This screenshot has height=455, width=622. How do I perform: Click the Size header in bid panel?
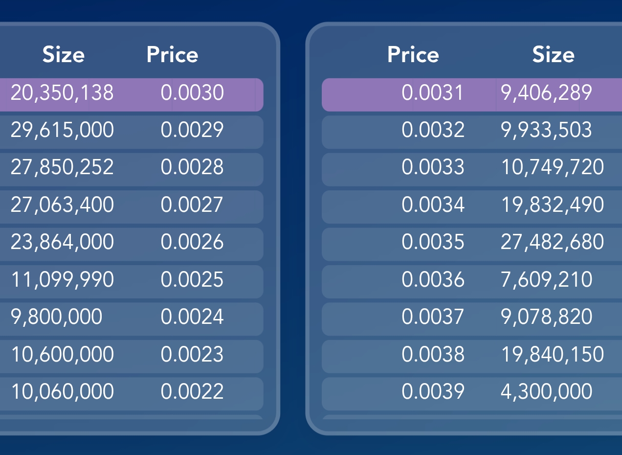(x=64, y=54)
